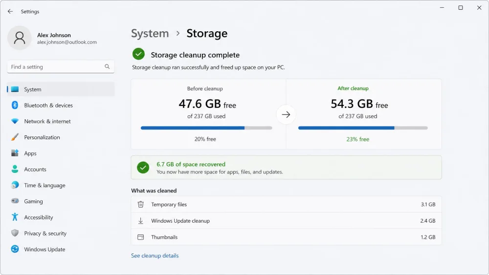The width and height of the screenshot is (489, 275).
Task: Click the trash icon beside Temporary files
Action: click(141, 204)
